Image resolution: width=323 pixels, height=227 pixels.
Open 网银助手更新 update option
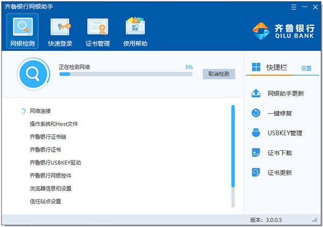coord(286,94)
